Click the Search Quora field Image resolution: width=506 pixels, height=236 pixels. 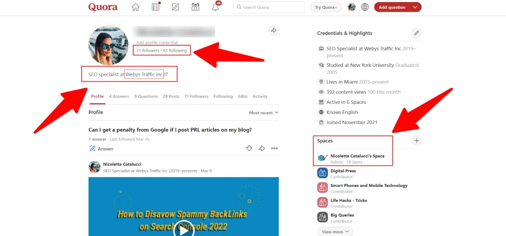tap(269, 7)
